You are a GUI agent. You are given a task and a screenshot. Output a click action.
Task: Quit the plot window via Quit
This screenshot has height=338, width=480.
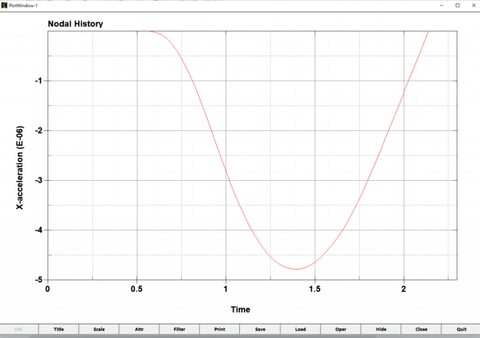tap(462, 329)
